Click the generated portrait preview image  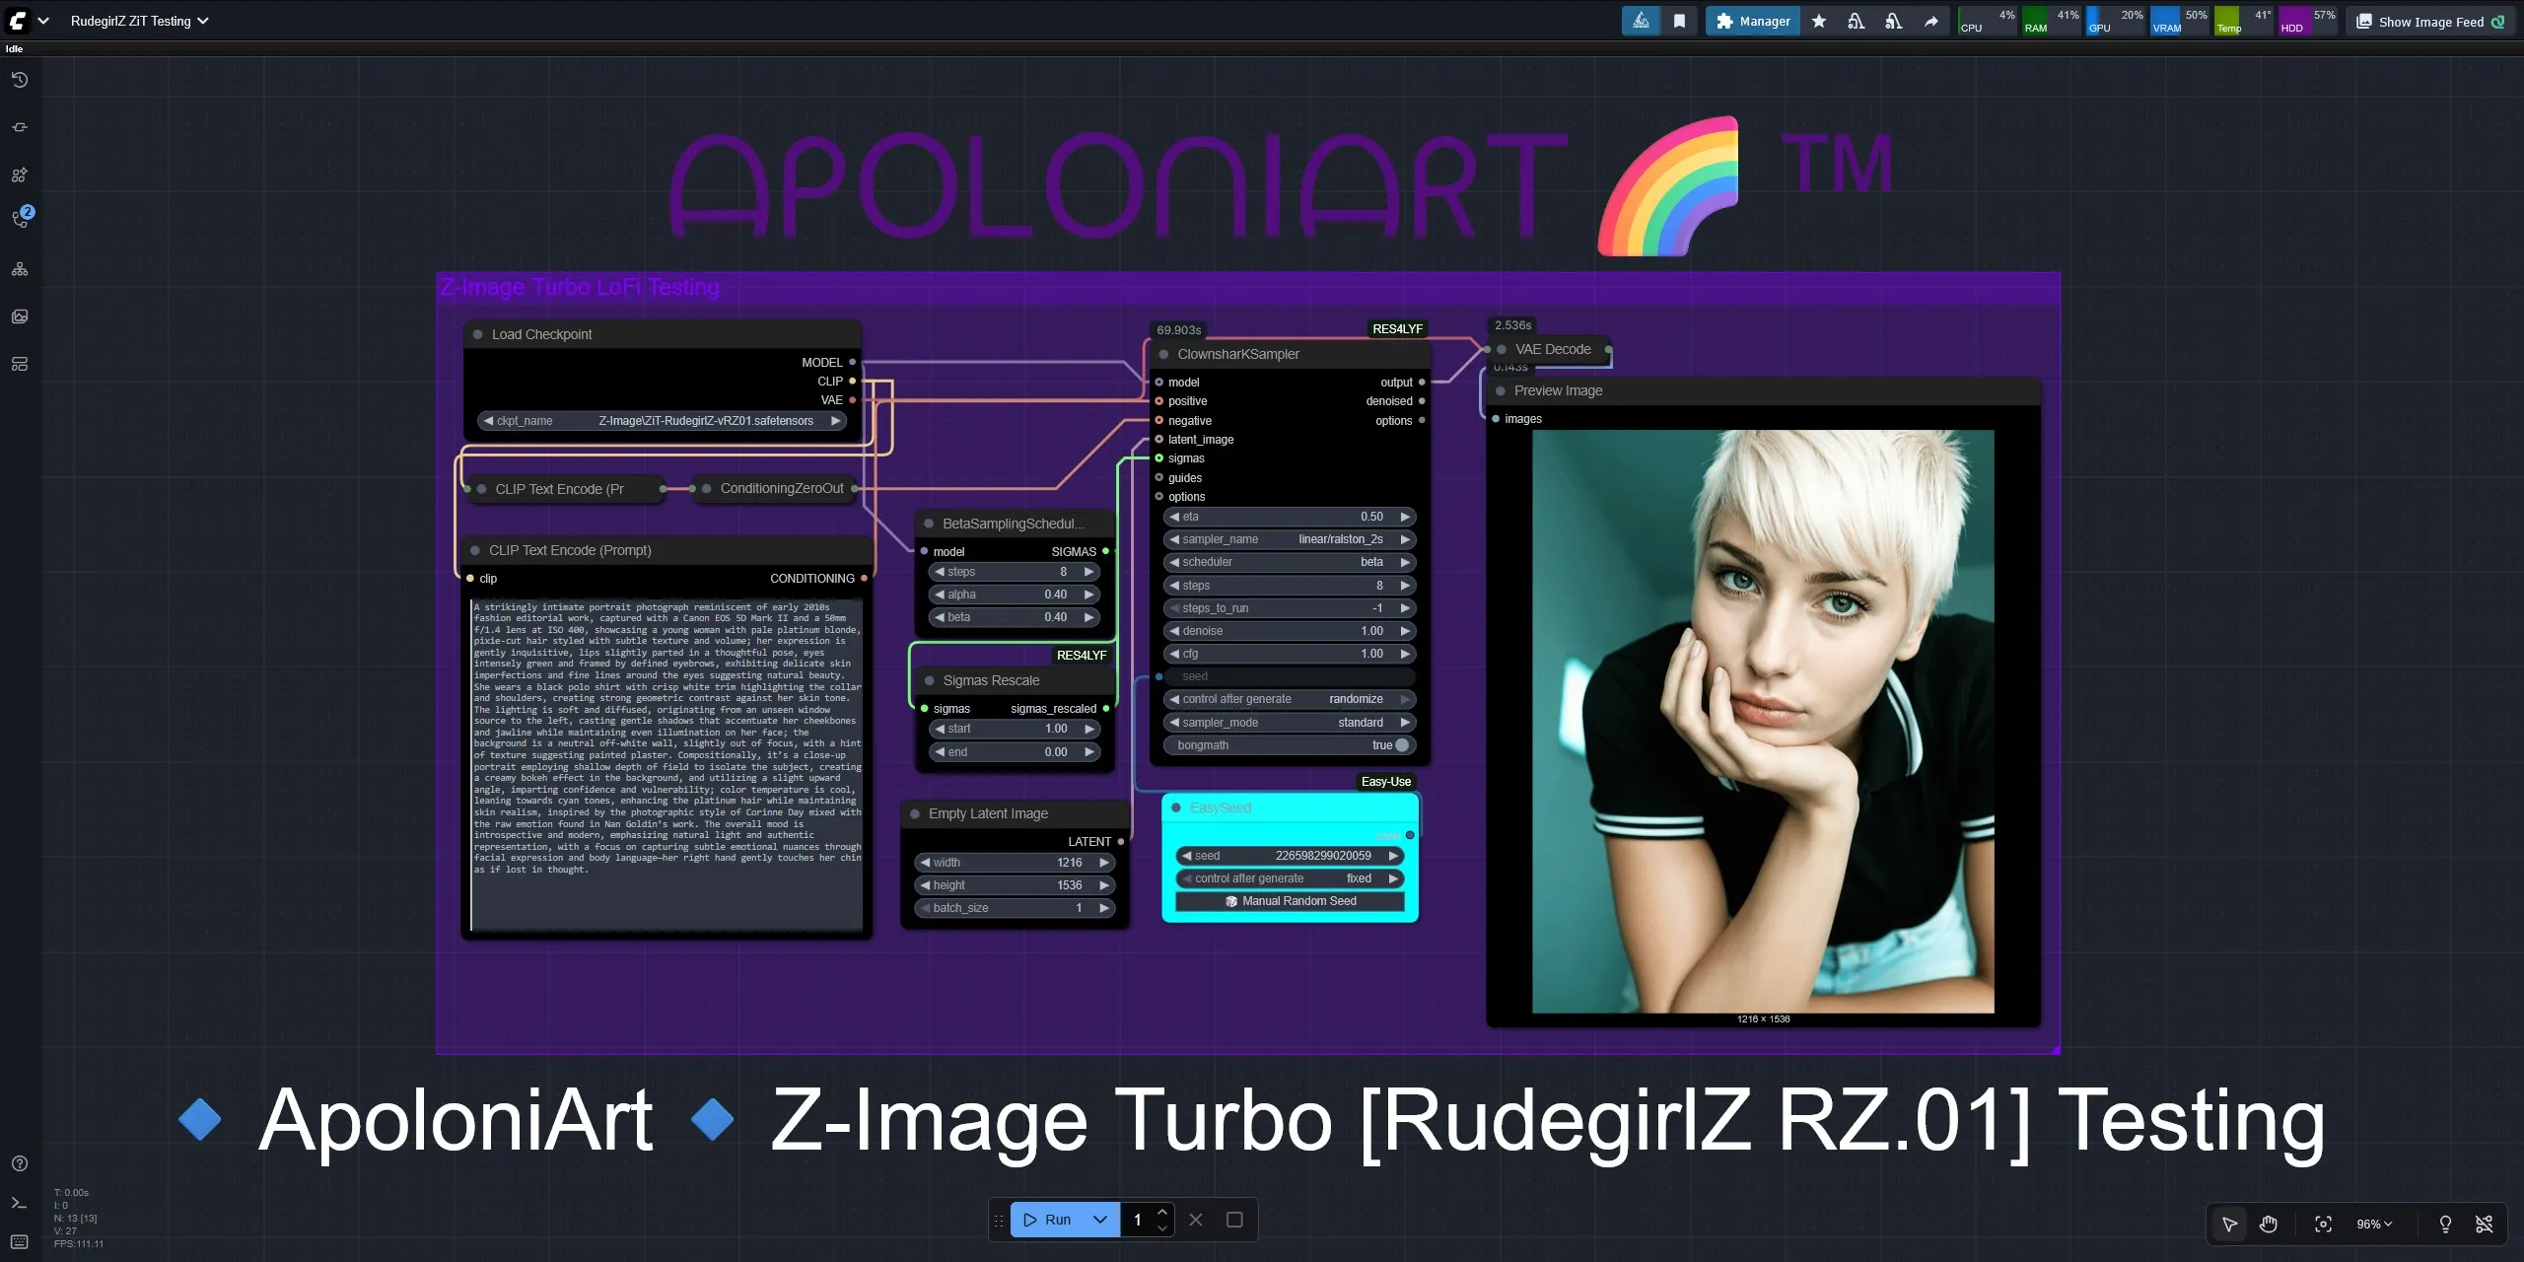1763,721
